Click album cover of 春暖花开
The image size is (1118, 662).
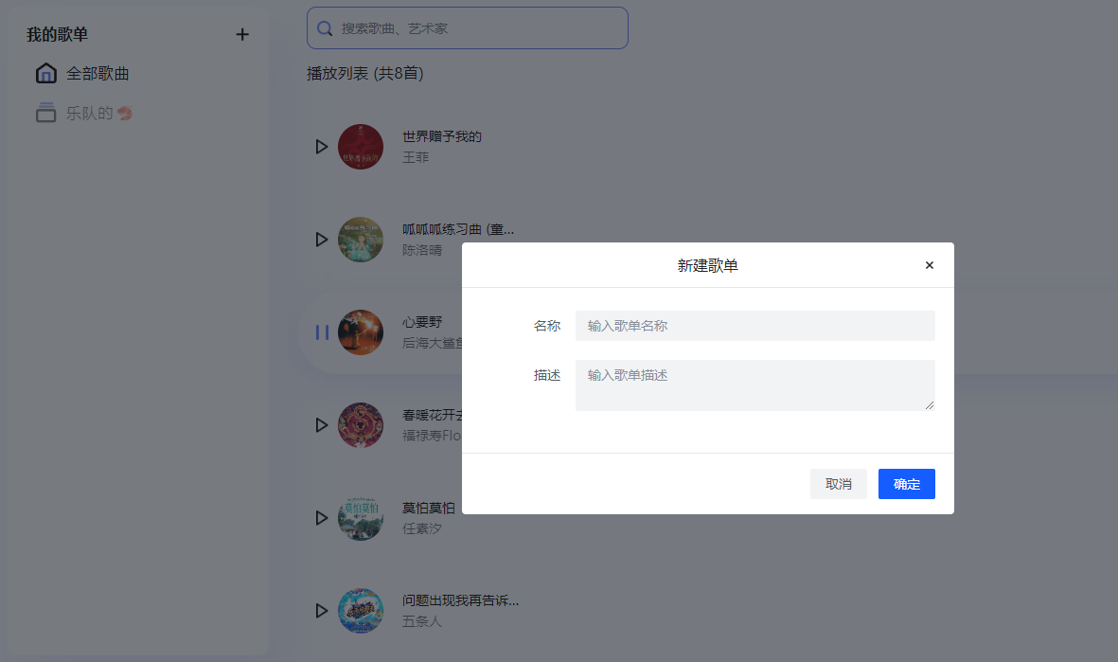361,425
